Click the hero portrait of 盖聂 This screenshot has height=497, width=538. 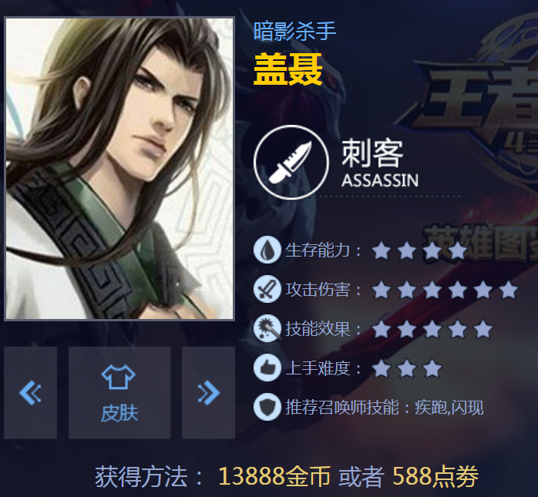(119, 169)
